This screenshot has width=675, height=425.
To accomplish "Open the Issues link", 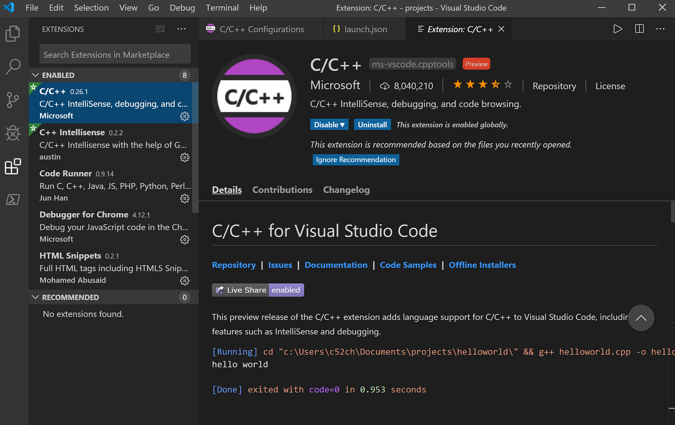I will pos(280,265).
